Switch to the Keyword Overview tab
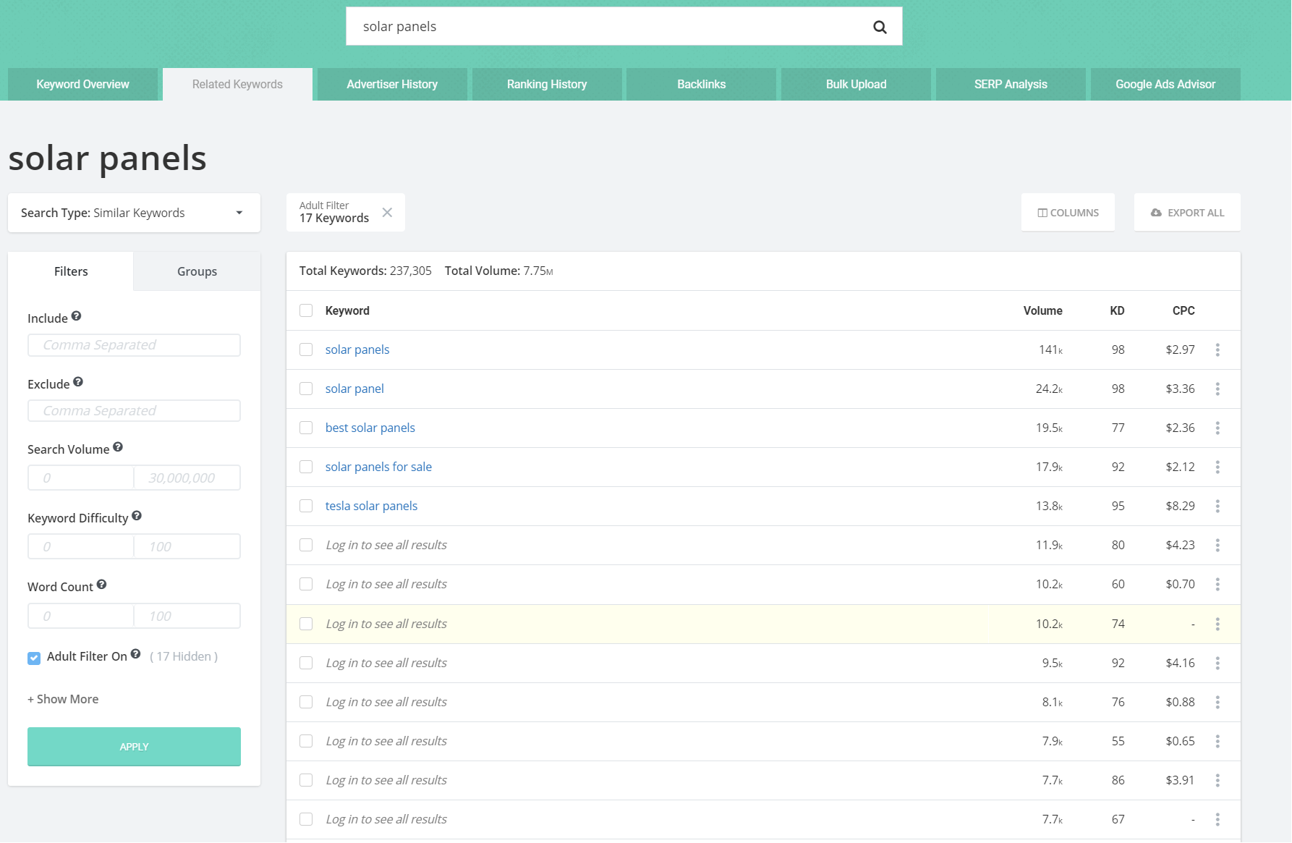 pos(82,84)
